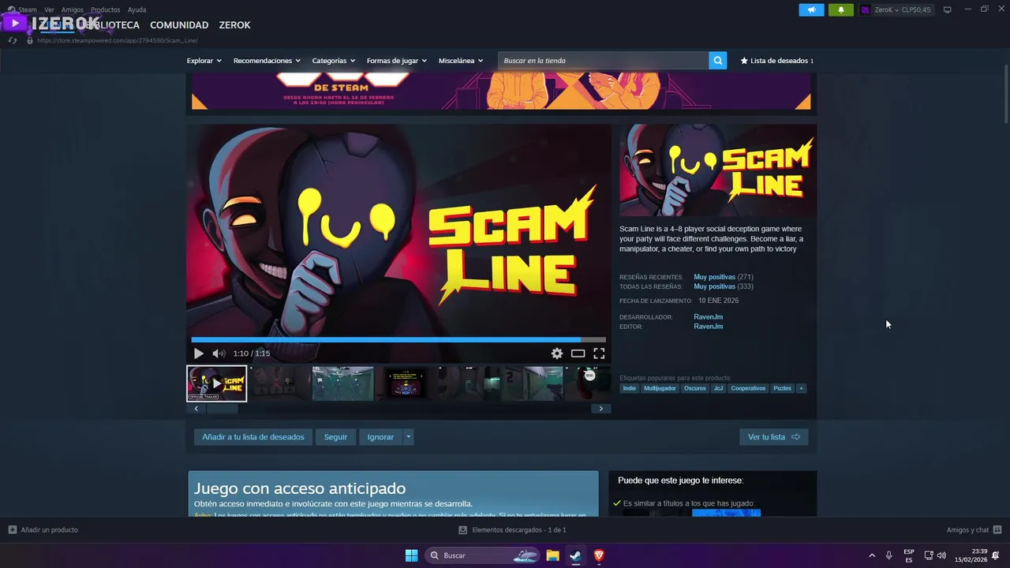
Task: Open video settings gear
Action: coord(557,353)
